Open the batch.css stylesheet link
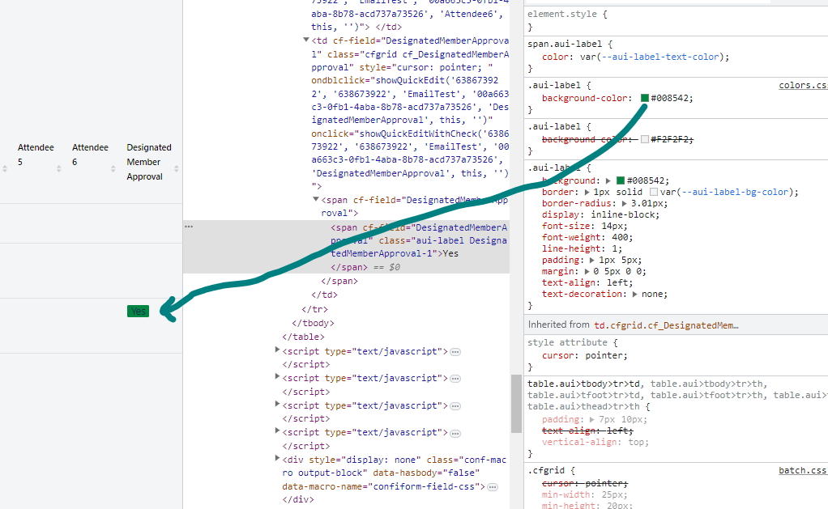The width and height of the screenshot is (828, 509). coord(802,470)
